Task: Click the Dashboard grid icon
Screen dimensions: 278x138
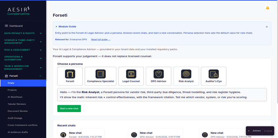Action: pos(6,26)
